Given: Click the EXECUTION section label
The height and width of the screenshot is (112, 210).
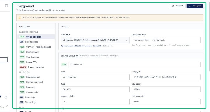Looking at the screenshot, I should coord(24,72).
